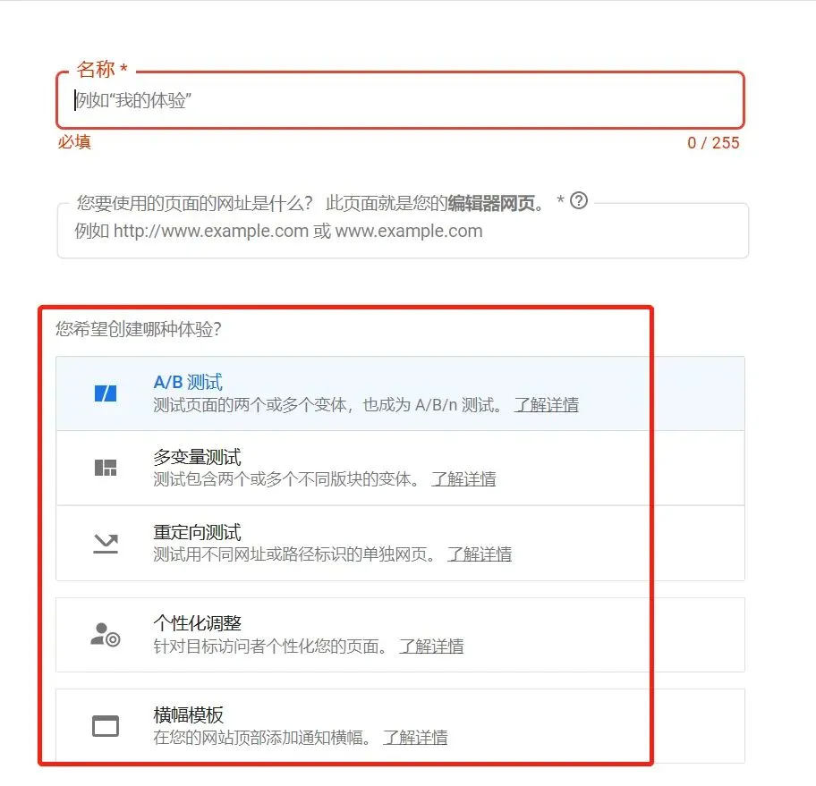The image size is (816, 786).
Task: Select the 重定向测试 arrow icon
Action: tap(106, 544)
